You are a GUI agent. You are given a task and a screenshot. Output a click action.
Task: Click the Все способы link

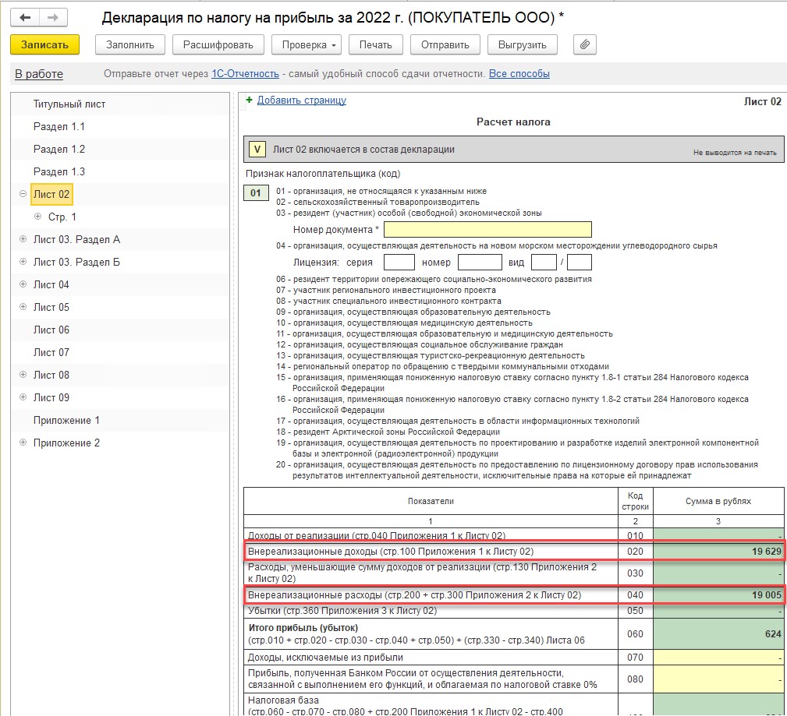point(519,74)
